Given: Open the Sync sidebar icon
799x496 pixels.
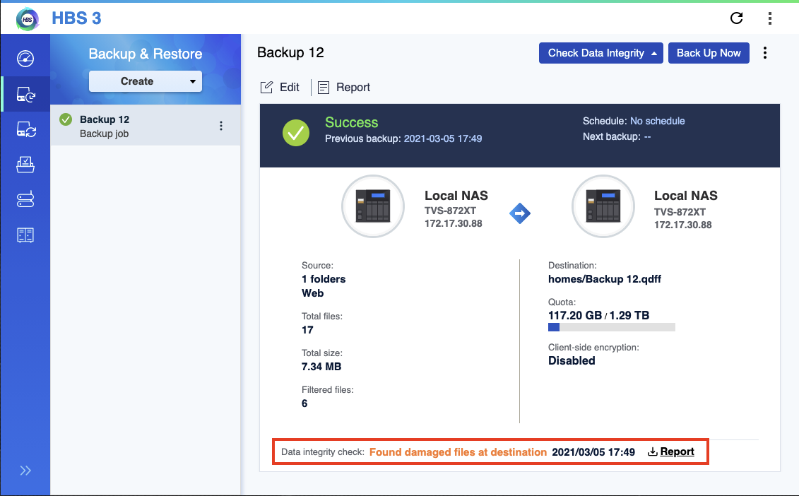Looking at the screenshot, I should (25, 129).
